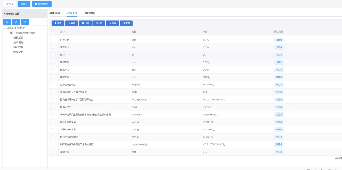This screenshot has height=170, width=342.
Task: Collapse the 博士生导师资格评审表 node arrow
Action: pyautogui.click(x=8, y=33)
